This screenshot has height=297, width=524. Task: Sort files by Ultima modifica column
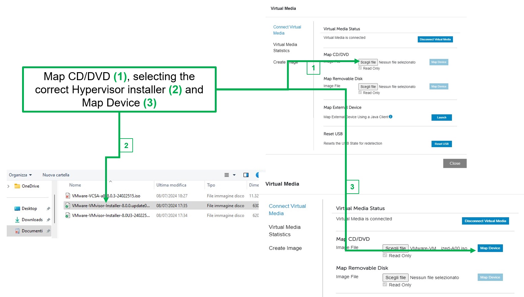coord(171,185)
